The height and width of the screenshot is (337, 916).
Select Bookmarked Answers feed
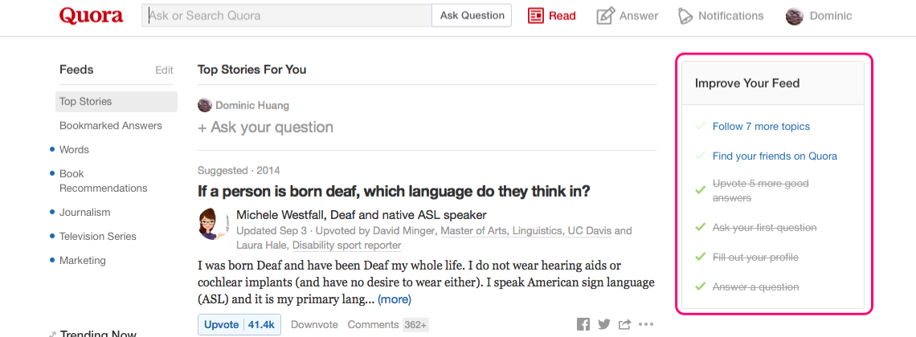tap(111, 125)
